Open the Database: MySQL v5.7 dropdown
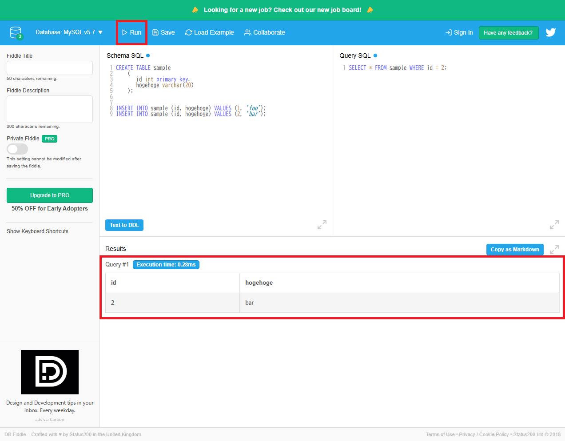Viewport: 565px width, 441px height. pos(69,32)
